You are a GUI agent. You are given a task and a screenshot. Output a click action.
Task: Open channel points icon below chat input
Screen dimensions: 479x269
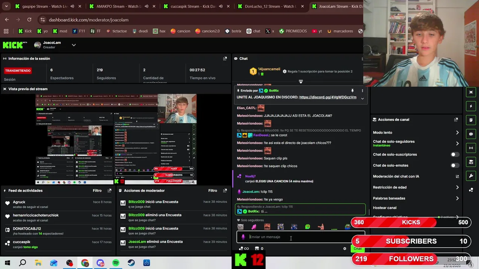point(241,248)
